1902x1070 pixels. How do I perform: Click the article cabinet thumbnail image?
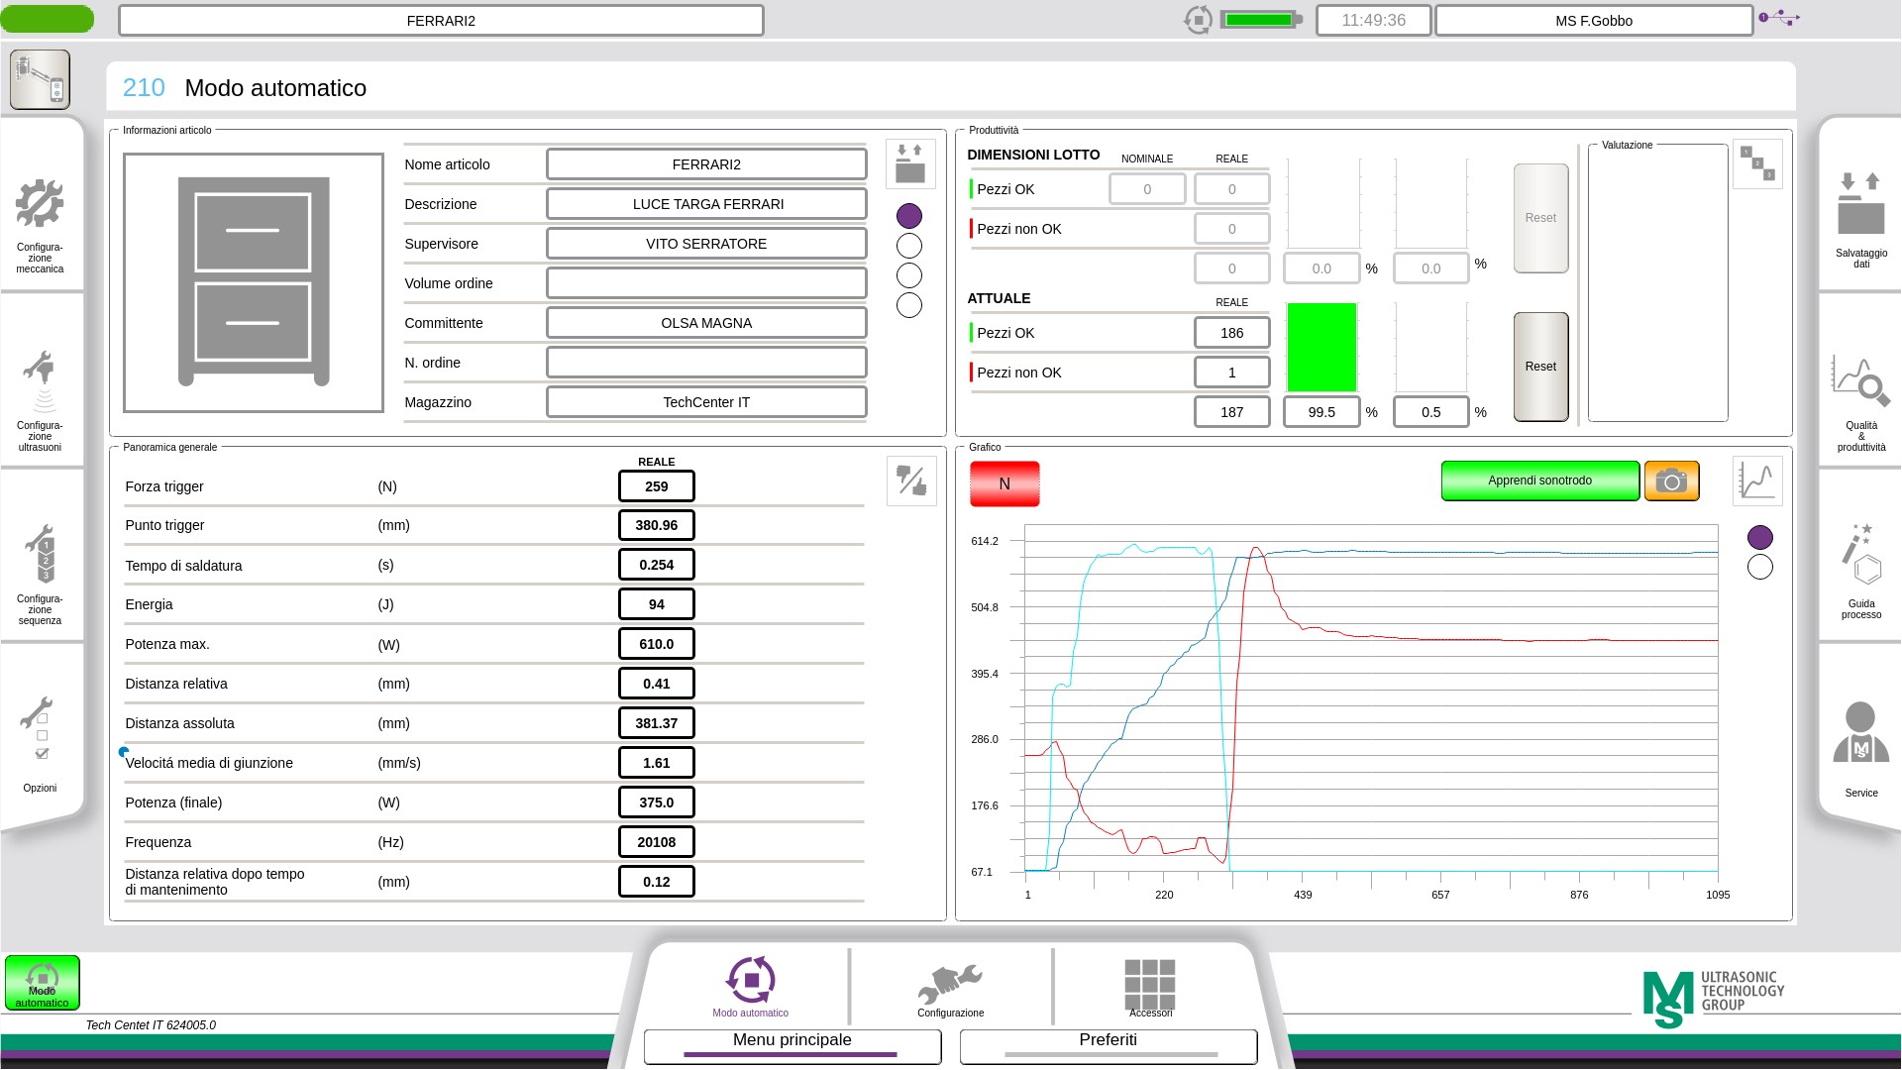(254, 282)
